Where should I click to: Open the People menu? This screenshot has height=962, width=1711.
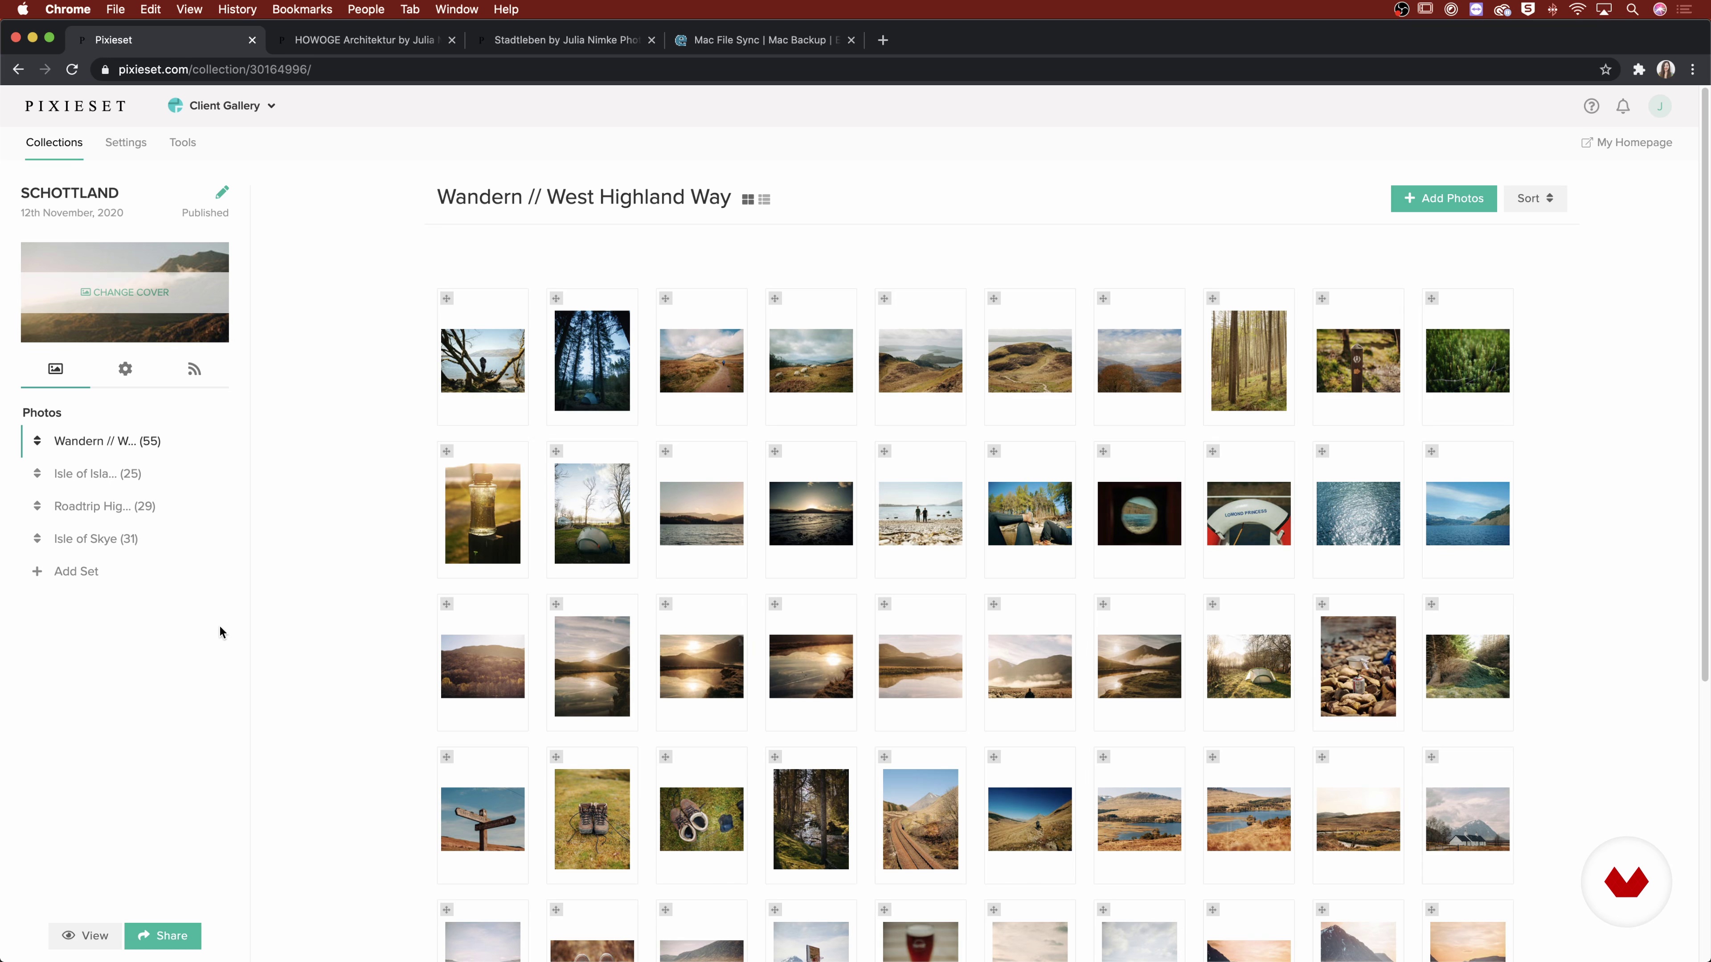[x=366, y=9]
